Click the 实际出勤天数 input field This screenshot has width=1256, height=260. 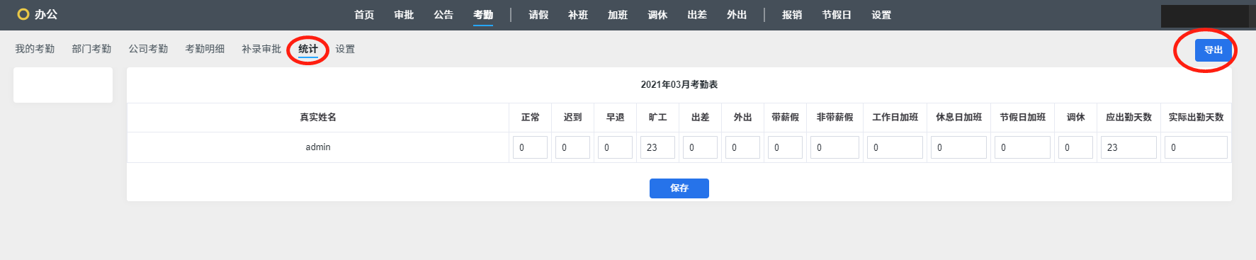click(1196, 147)
